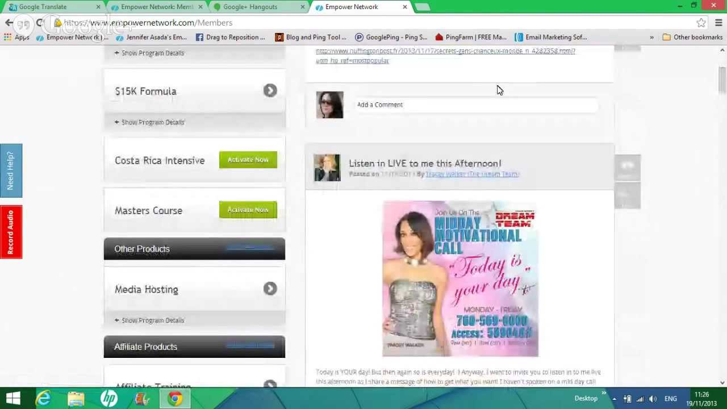Click the Costa Rica Intensive title

[160, 161]
